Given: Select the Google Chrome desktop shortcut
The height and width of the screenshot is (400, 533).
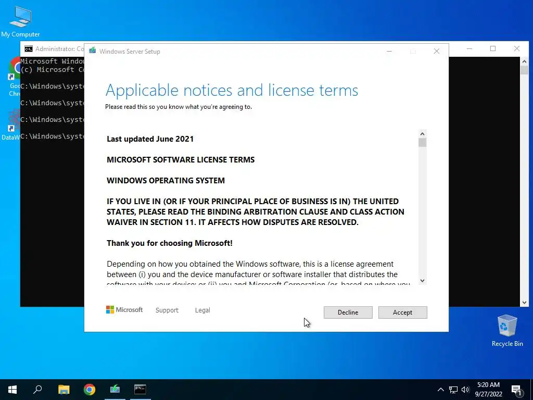Looking at the screenshot, I should tap(14, 77).
